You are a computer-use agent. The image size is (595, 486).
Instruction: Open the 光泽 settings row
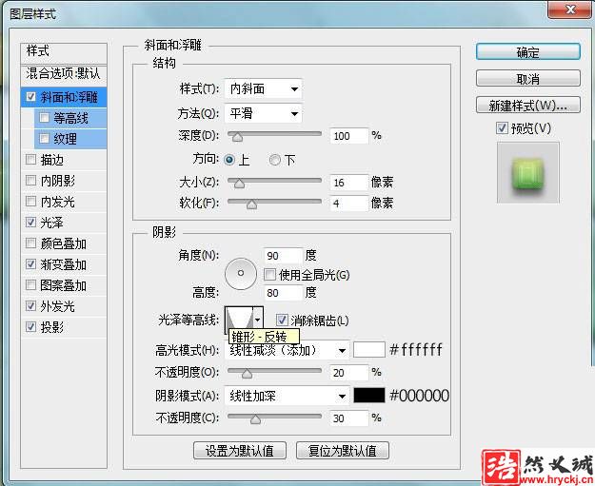click(x=64, y=223)
